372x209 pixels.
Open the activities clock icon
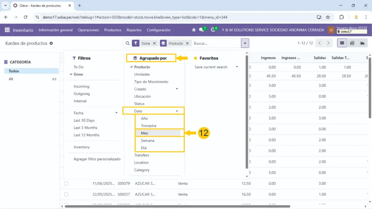click(213, 30)
